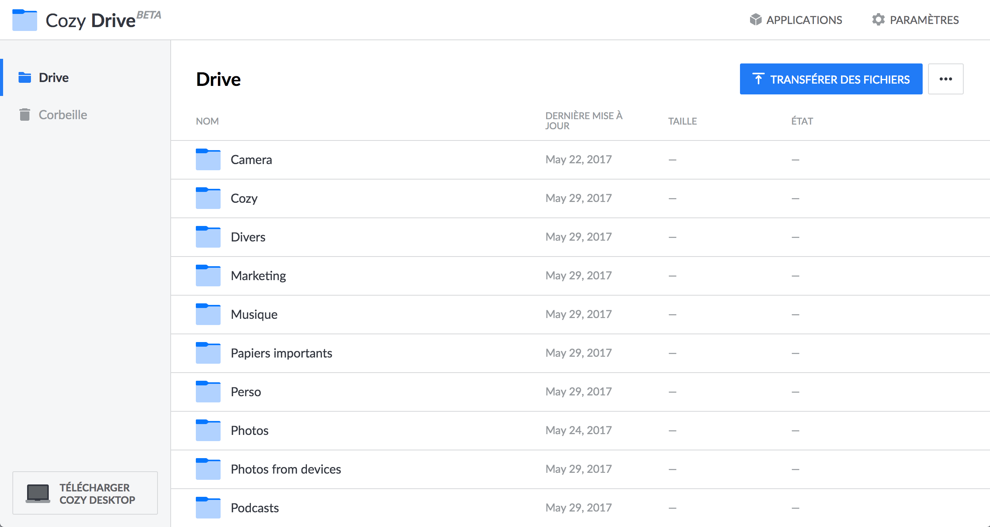This screenshot has height=527, width=990.
Task: Click the Podcasts folder icon
Action: pyautogui.click(x=208, y=508)
